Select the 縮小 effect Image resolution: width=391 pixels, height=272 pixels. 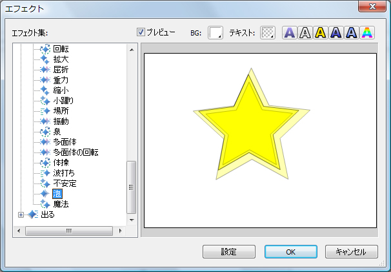pos(61,90)
